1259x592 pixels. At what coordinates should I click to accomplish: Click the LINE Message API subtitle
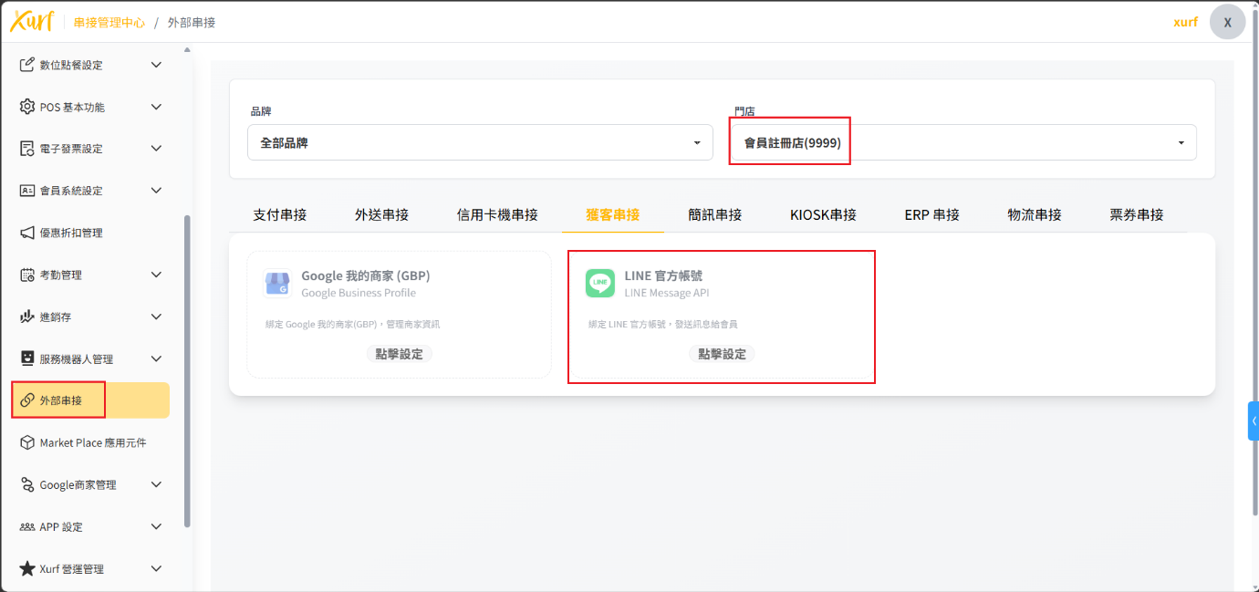pos(667,293)
